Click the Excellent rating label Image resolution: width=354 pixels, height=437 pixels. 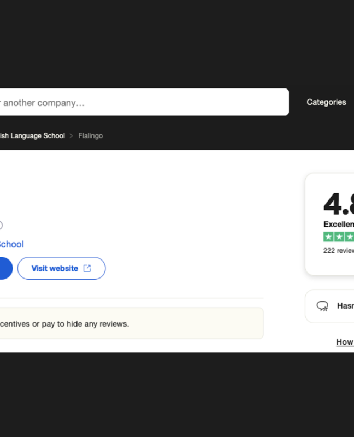[339, 224]
